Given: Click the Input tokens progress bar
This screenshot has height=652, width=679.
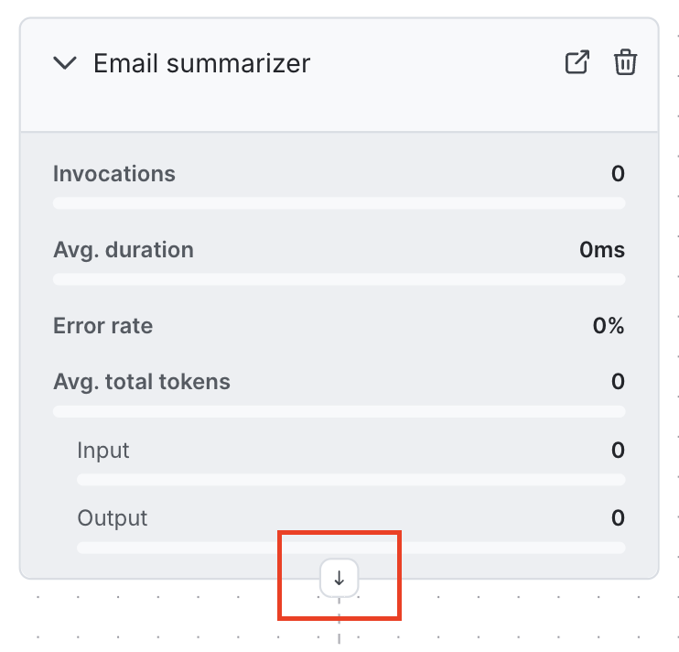Looking at the screenshot, I should click(x=350, y=479).
